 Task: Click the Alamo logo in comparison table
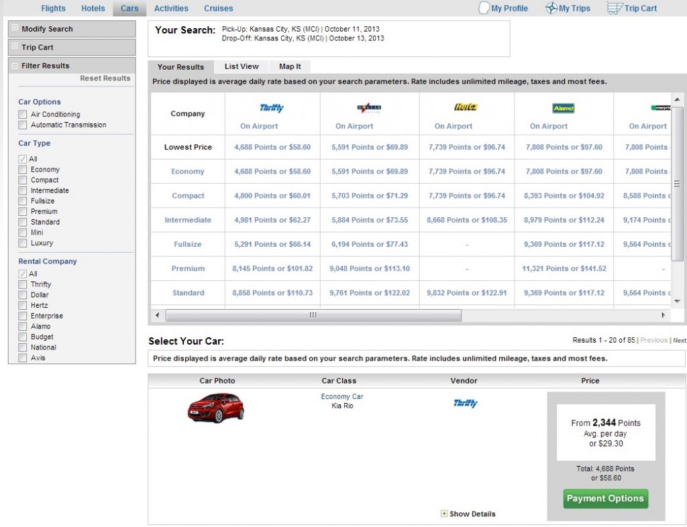click(564, 108)
